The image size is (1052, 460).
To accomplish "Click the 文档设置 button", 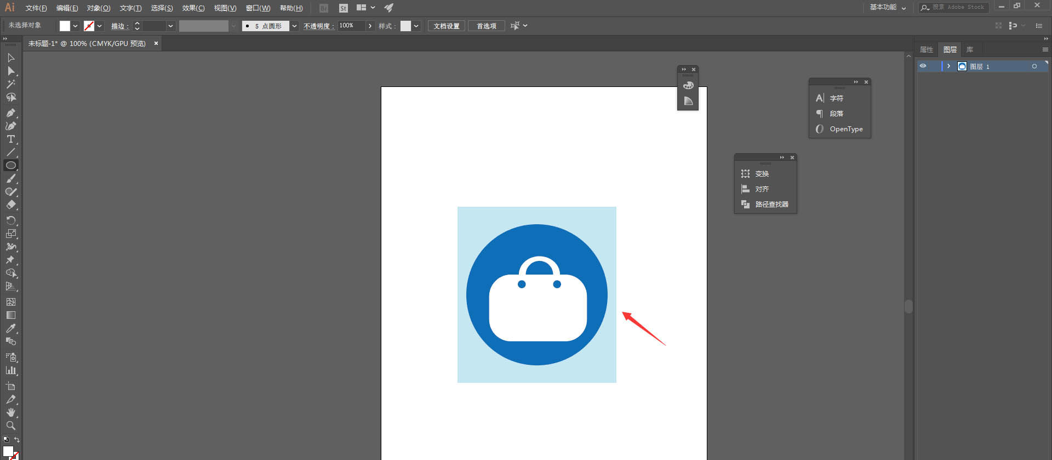I will tap(446, 26).
